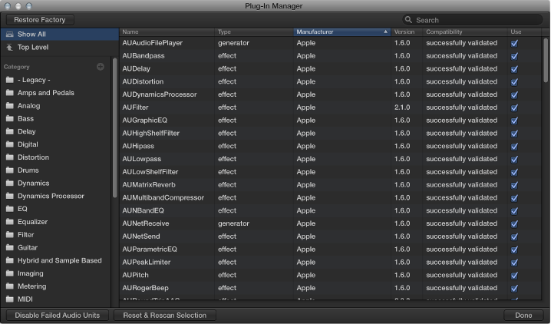Select the AUPitch row name

135,275
